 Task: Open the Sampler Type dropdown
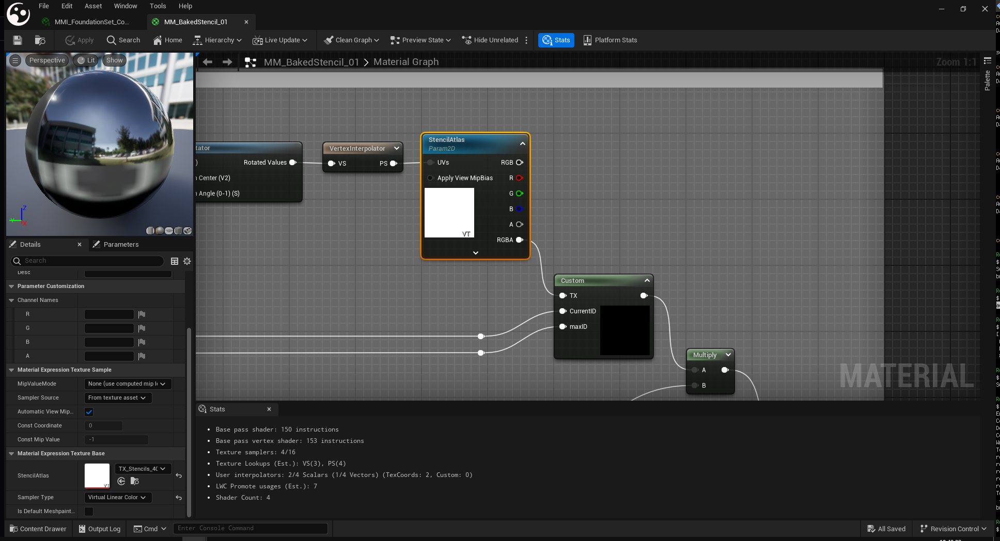(x=117, y=498)
